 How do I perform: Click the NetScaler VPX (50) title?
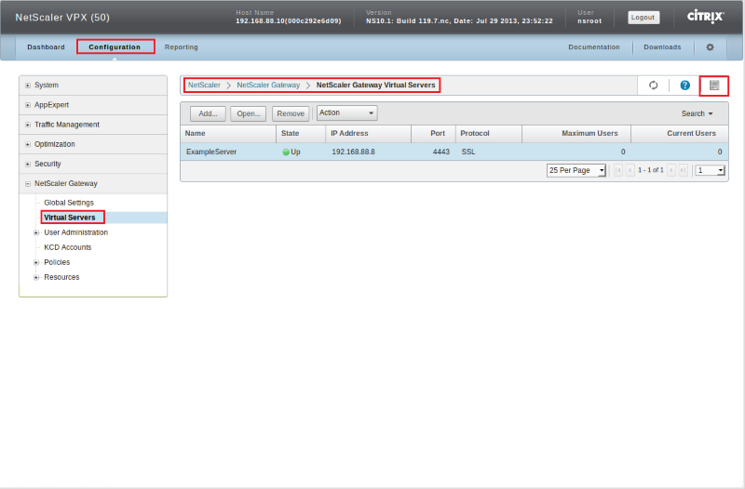click(x=62, y=18)
